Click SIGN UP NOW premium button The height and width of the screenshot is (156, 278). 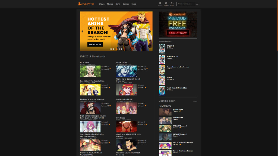coord(178,33)
